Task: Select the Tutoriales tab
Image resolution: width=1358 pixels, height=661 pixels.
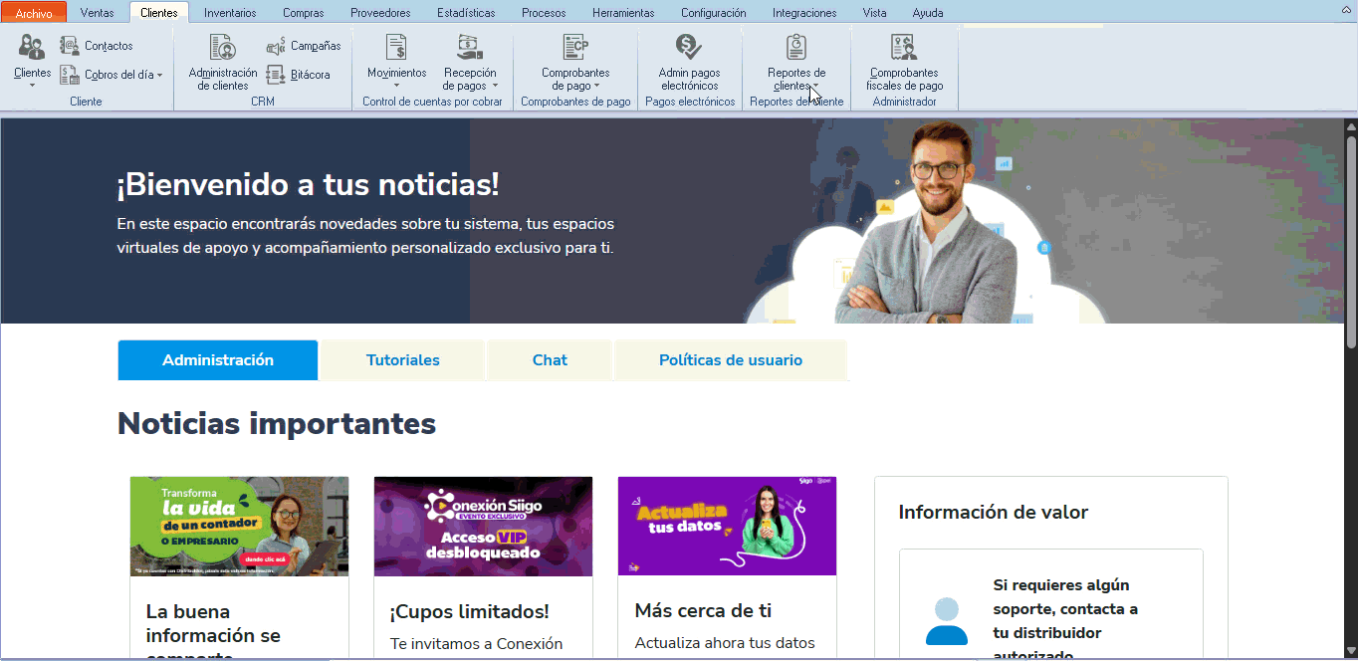Action: point(402,360)
